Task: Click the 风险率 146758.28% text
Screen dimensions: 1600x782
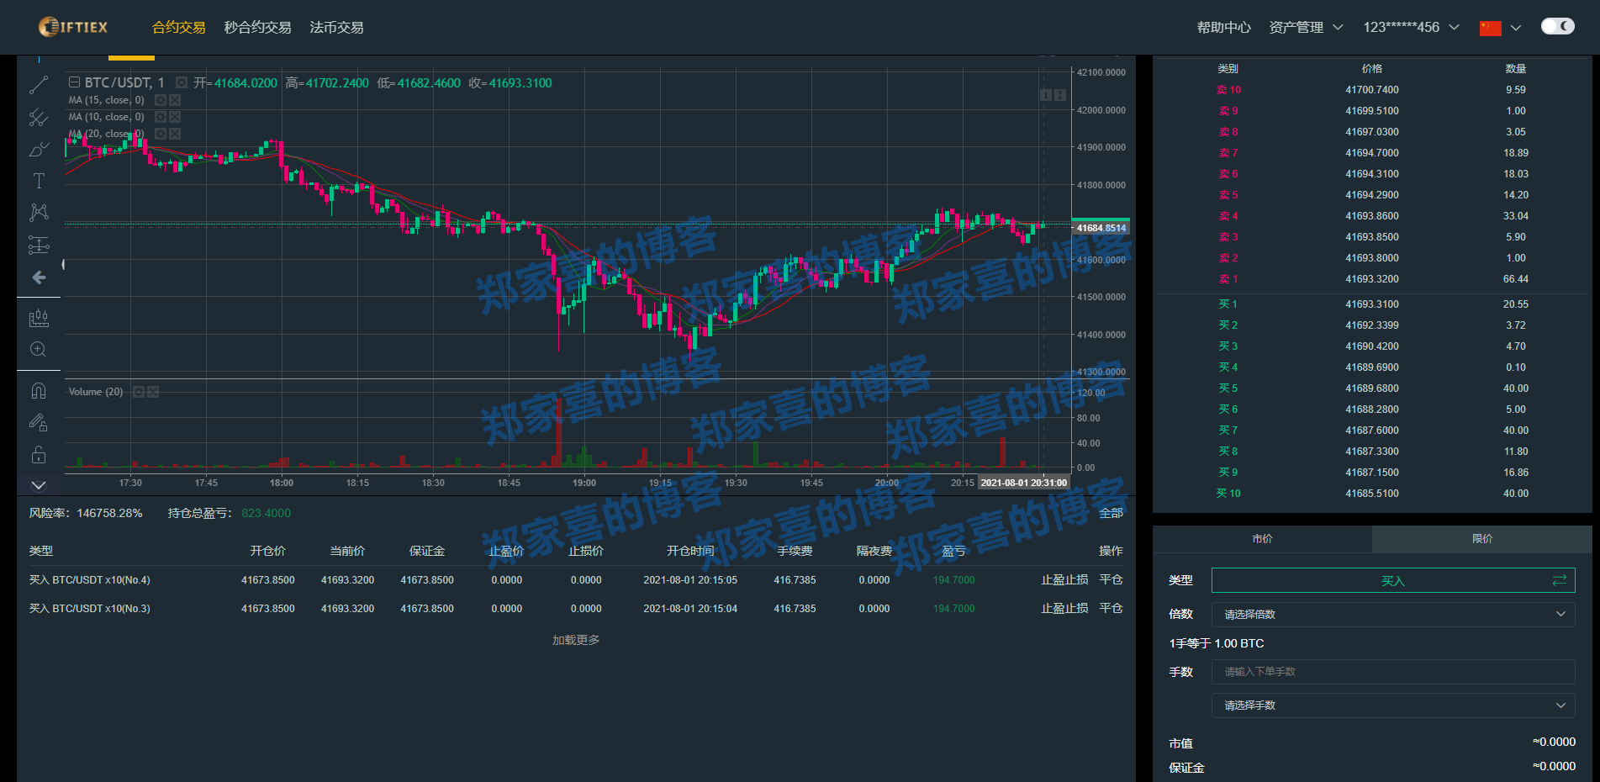Action: [86, 513]
